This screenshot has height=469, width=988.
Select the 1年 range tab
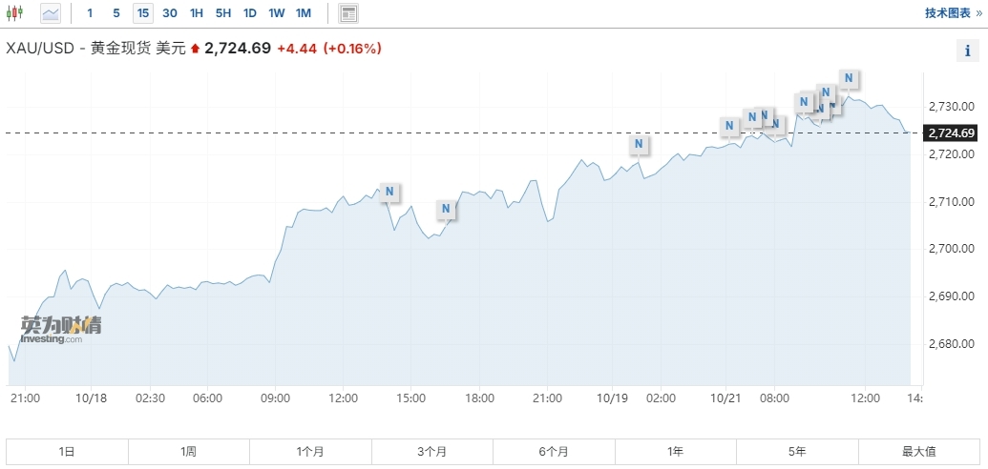(x=676, y=451)
